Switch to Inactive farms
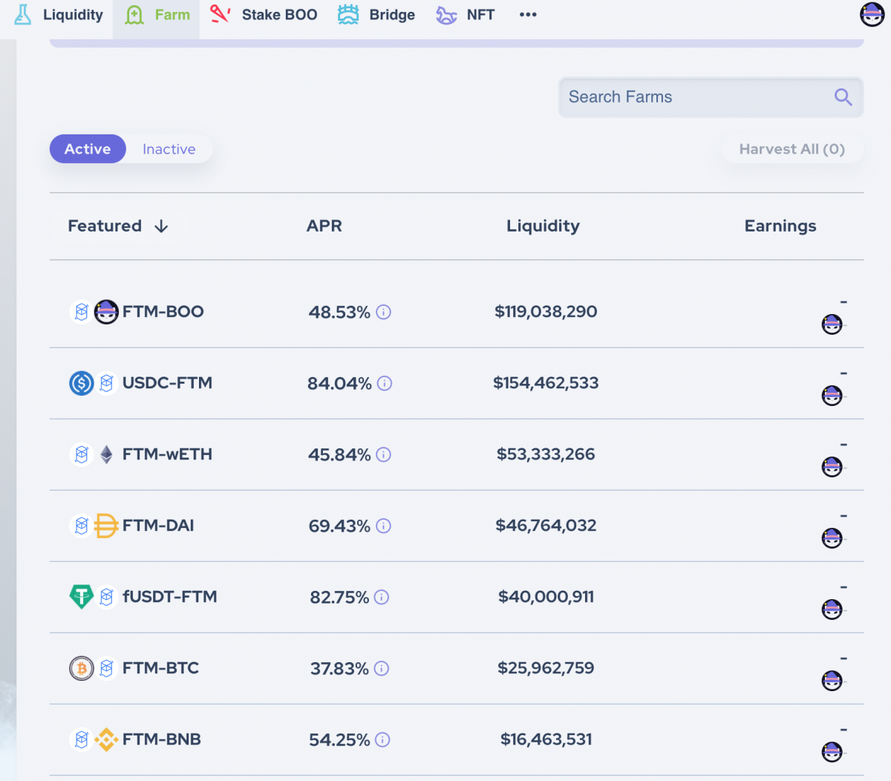The height and width of the screenshot is (781, 891). (x=169, y=149)
